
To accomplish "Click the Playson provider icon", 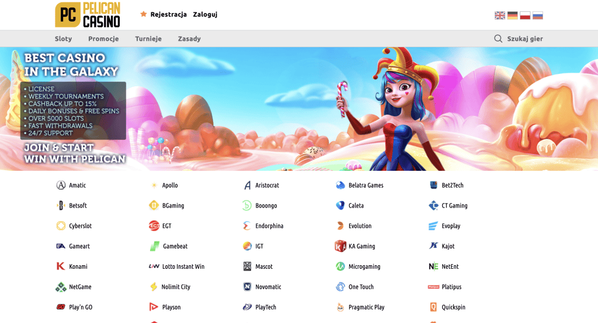I will click(x=154, y=307).
